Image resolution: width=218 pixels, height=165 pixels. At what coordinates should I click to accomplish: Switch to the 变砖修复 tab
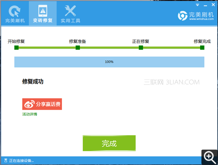[x=43, y=14]
